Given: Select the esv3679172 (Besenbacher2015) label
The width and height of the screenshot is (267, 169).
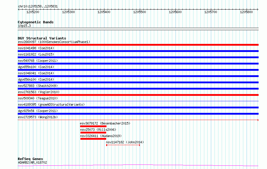Looking at the screenshot, I should [105, 123].
